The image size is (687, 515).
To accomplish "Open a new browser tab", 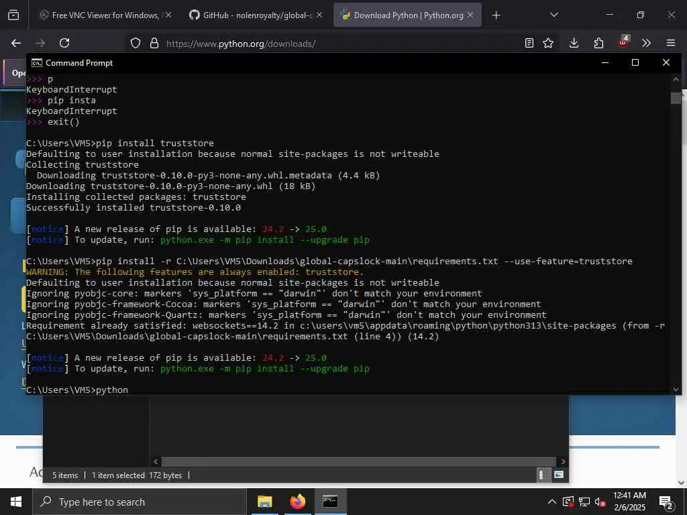I will 496,16.
